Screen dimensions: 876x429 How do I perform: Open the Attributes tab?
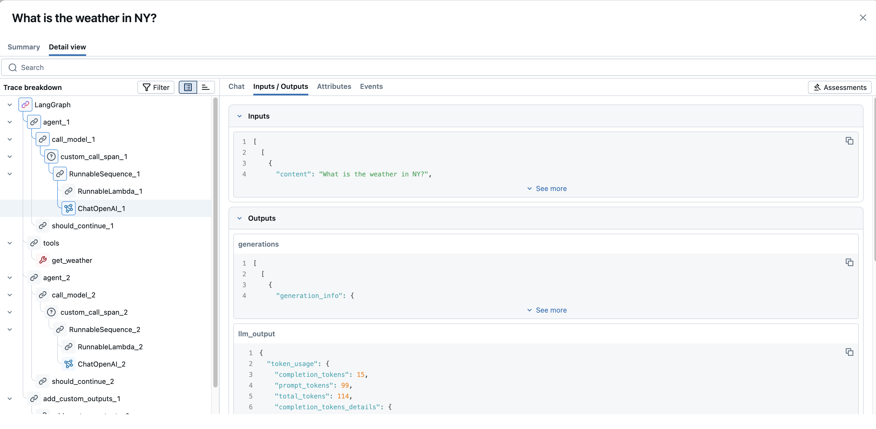(x=333, y=86)
